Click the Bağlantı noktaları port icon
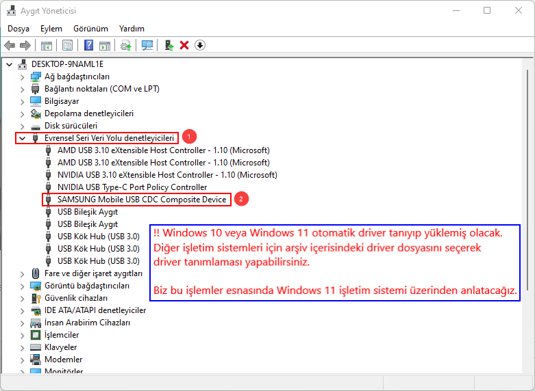Screen dimensions: 535x391 [36, 89]
